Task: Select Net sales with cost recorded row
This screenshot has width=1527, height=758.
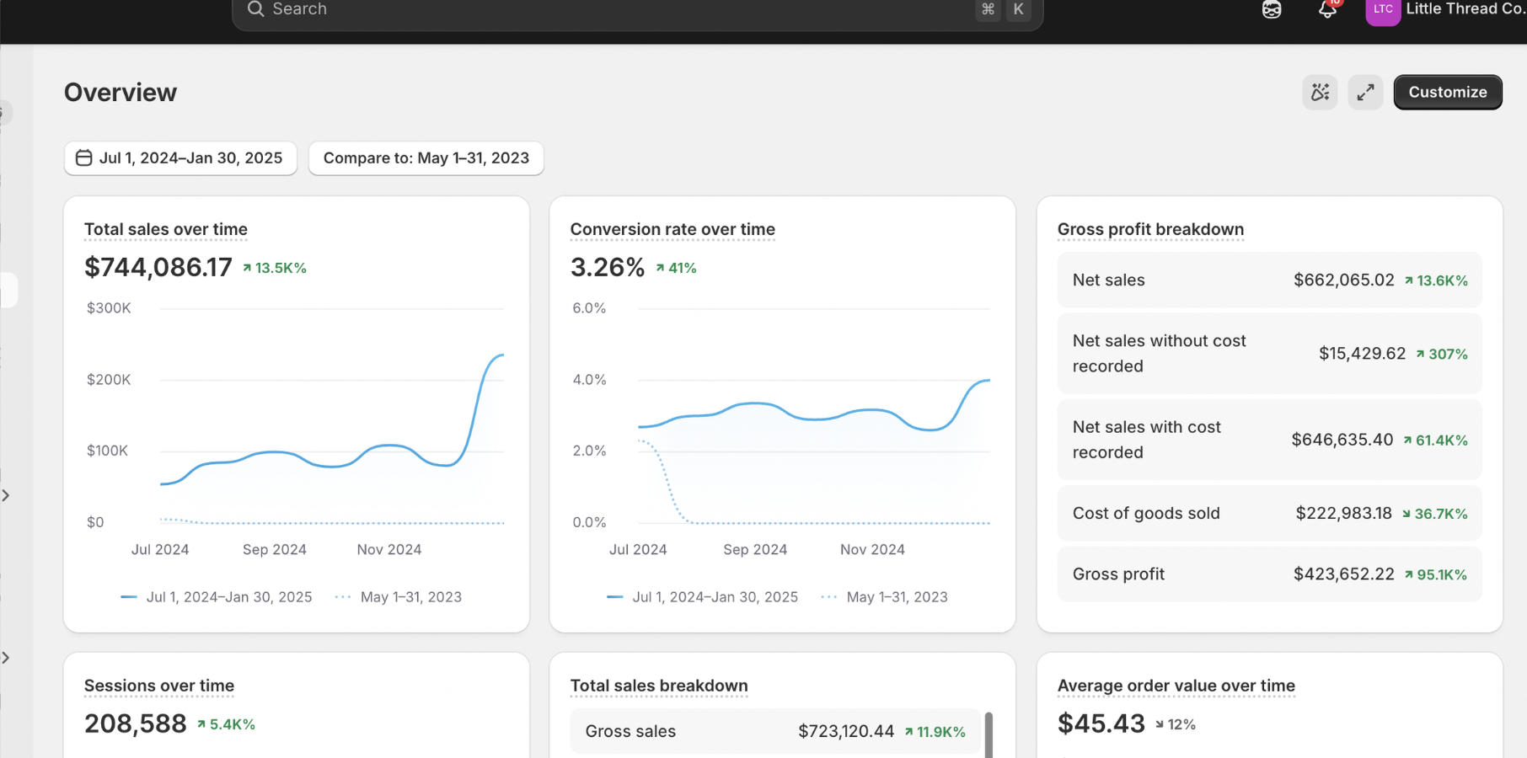Action: pyautogui.click(x=1269, y=440)
